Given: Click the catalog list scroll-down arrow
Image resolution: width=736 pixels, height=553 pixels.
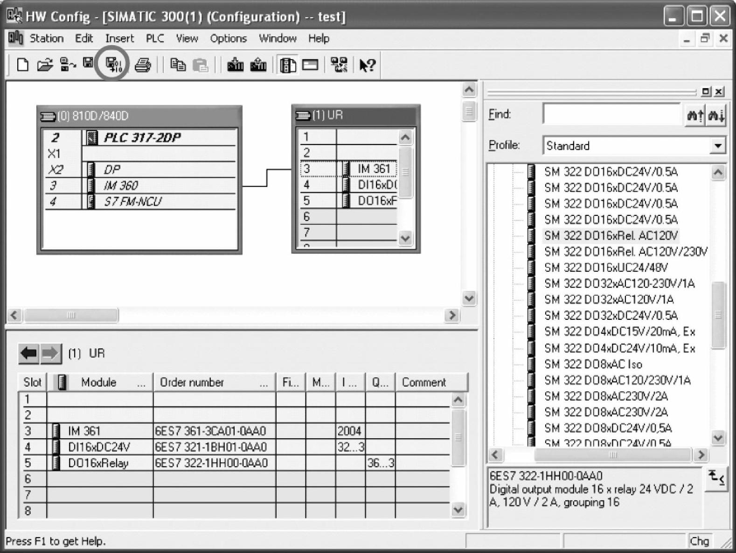Looking at the screenshot, I should tap(718, 438).
